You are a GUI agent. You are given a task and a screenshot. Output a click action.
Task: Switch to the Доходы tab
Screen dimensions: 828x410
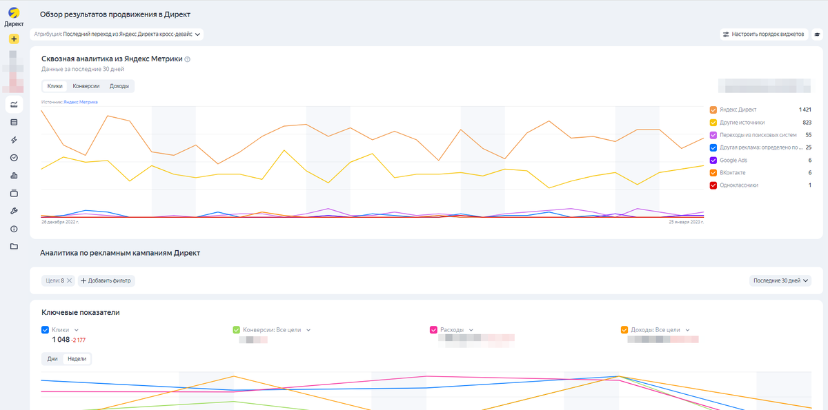(119, 86)
